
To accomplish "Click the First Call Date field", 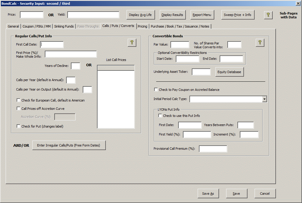I will 52,45.
